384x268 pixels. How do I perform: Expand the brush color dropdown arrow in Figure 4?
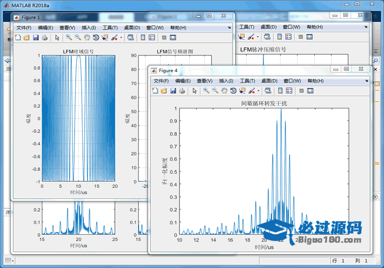259,91
